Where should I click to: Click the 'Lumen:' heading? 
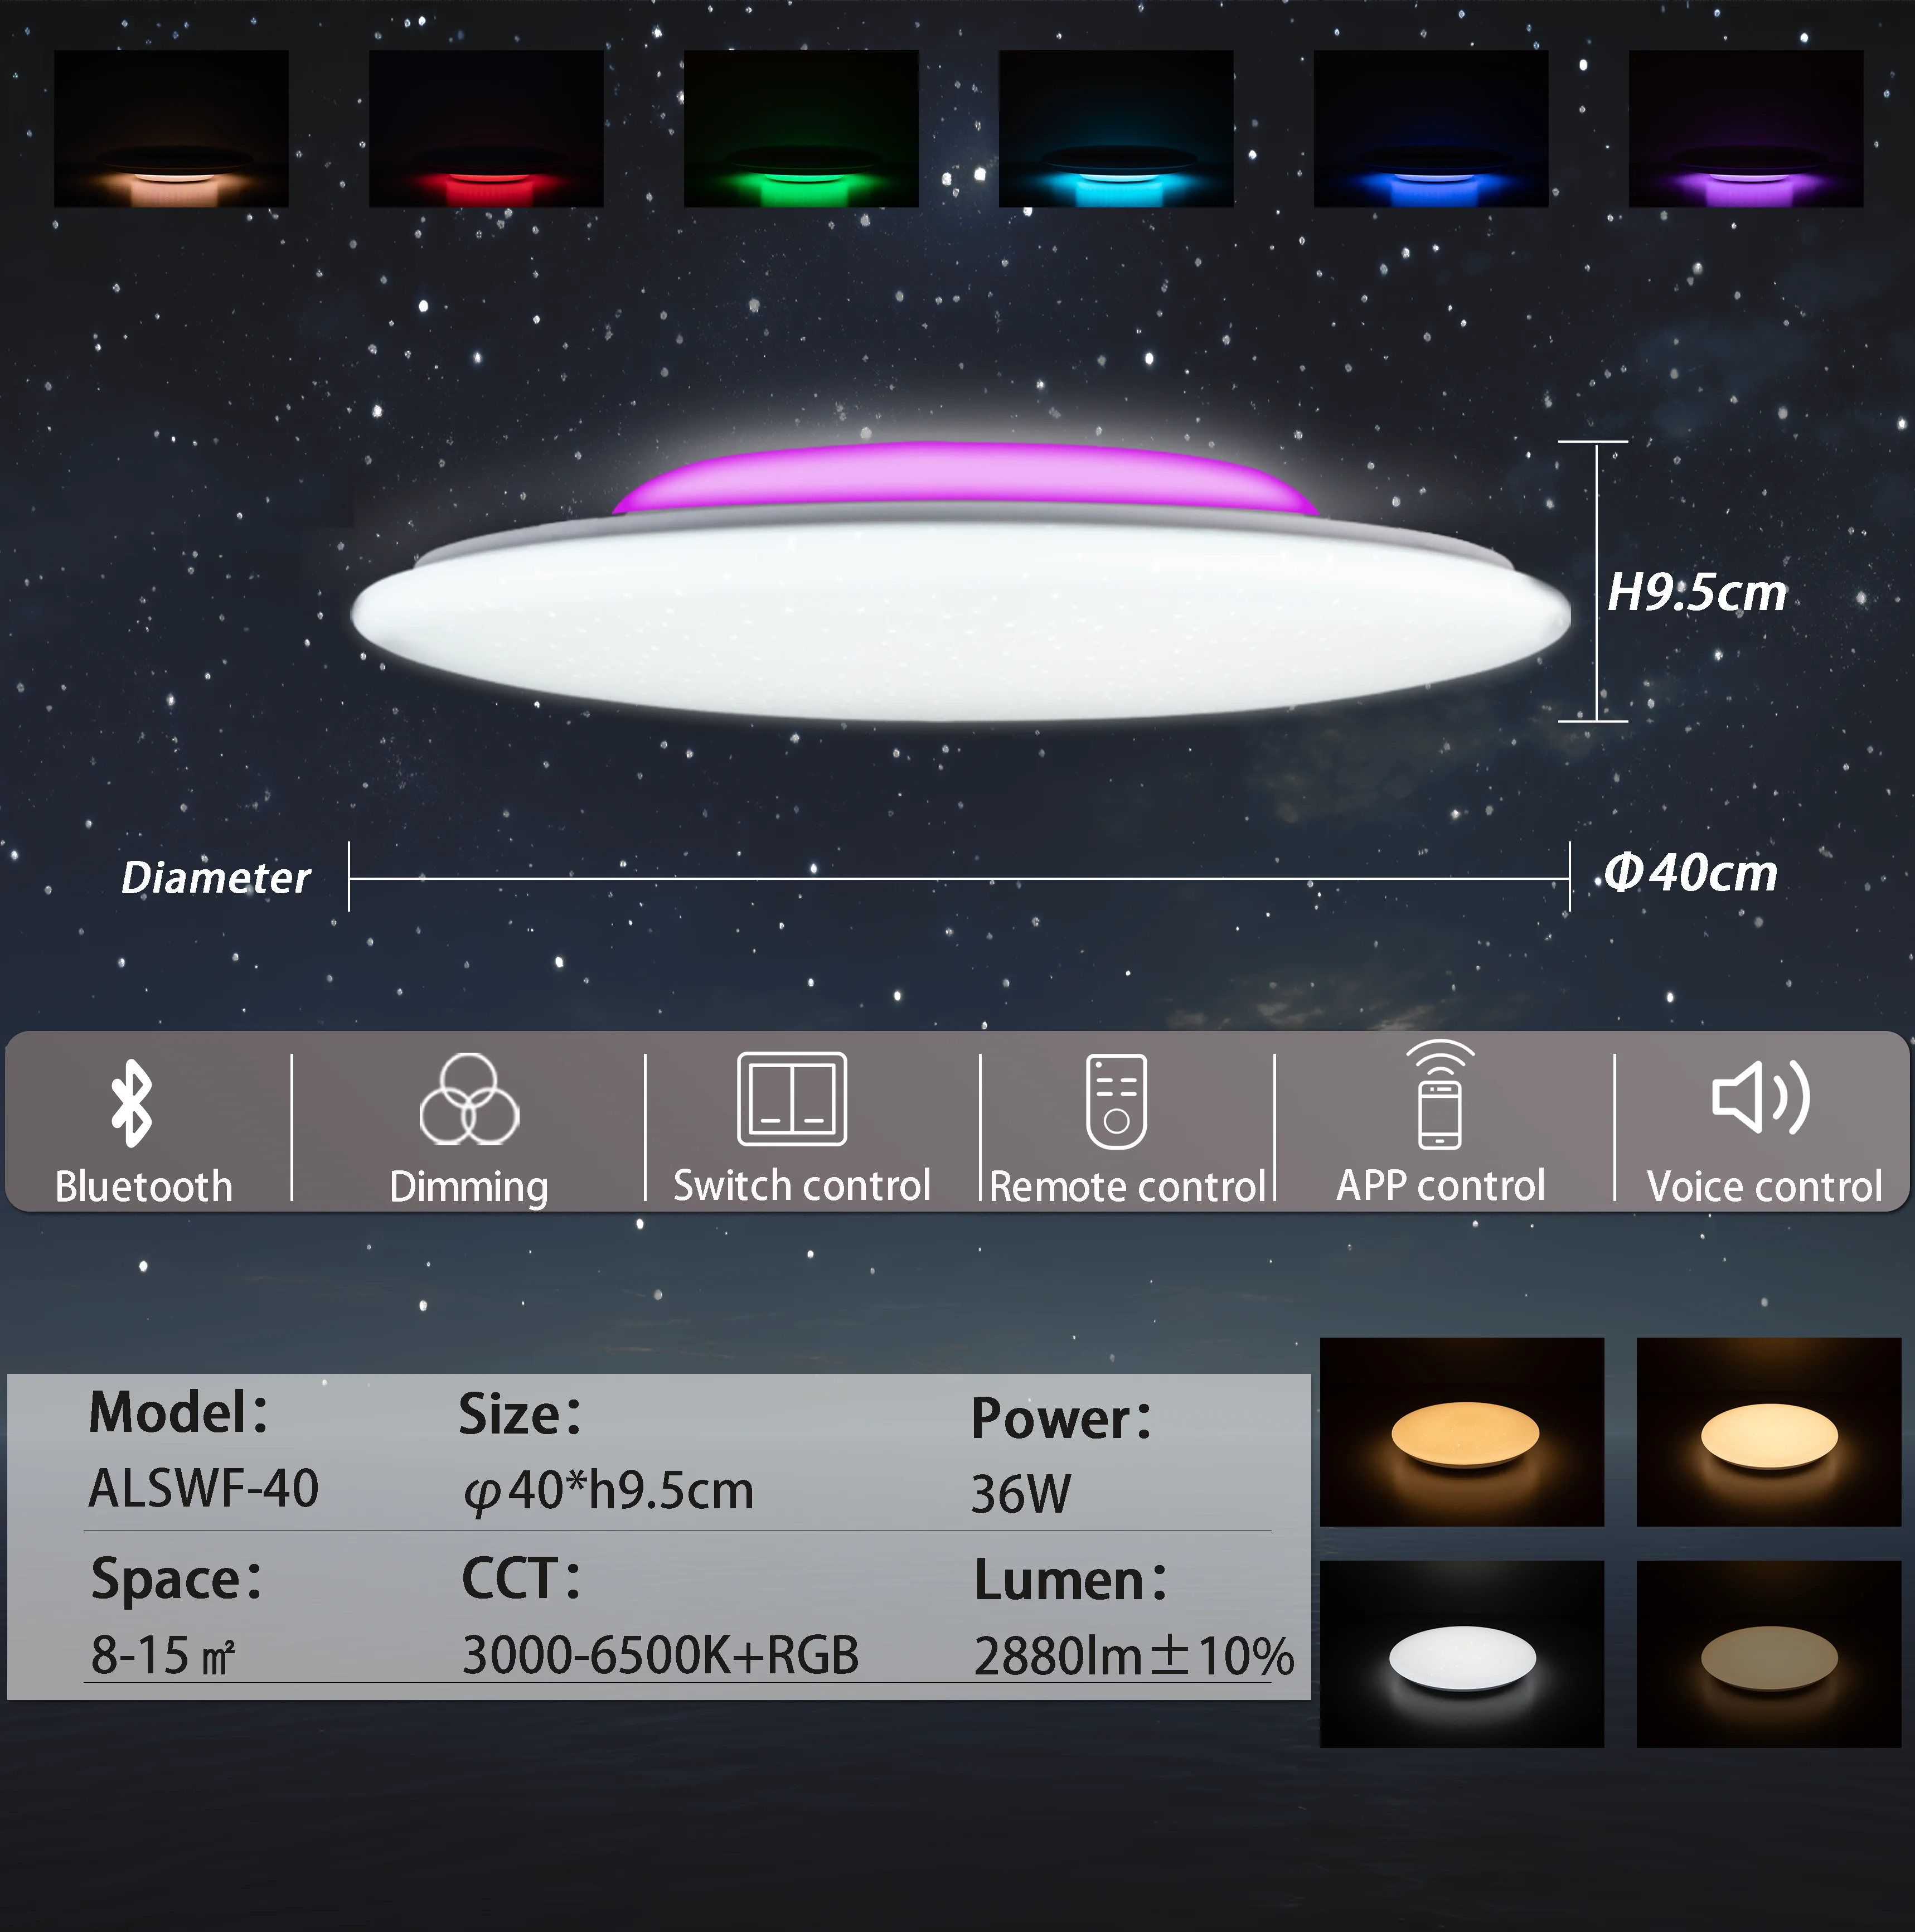click(x=1071, y=1581)
